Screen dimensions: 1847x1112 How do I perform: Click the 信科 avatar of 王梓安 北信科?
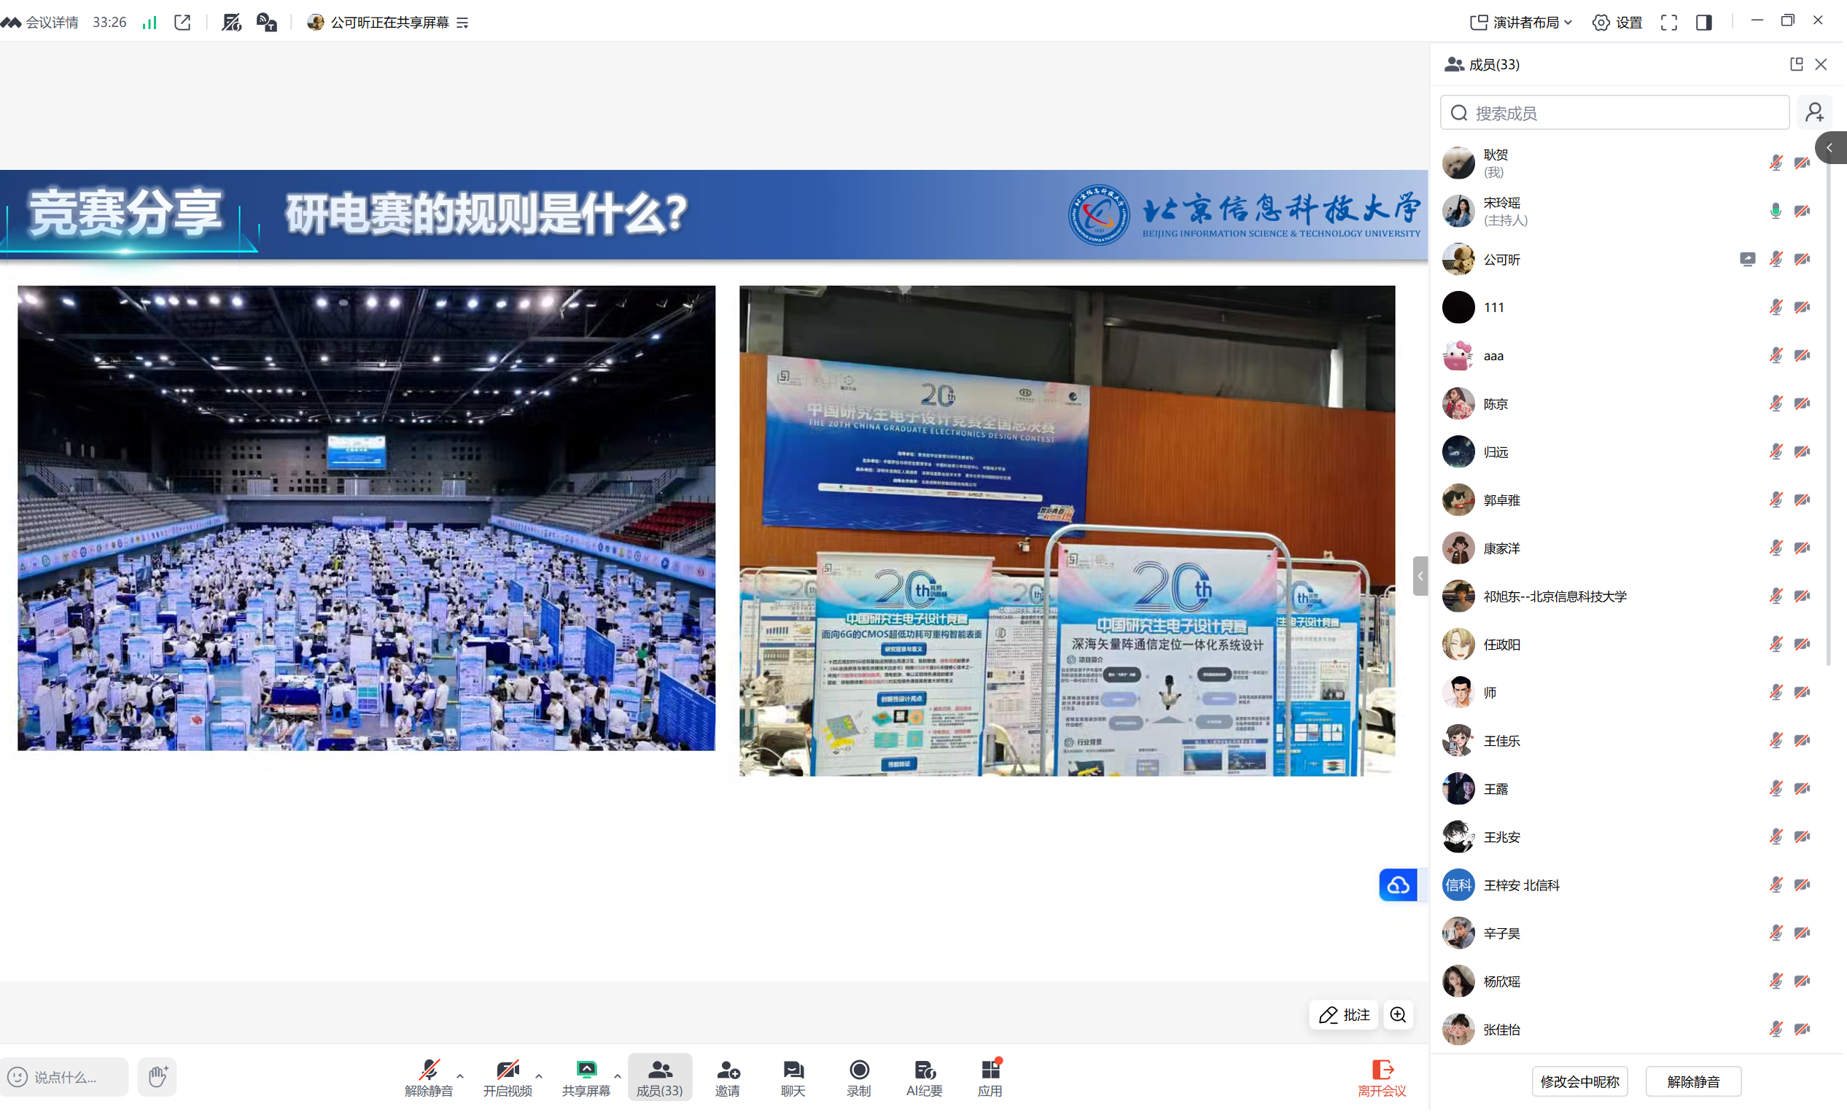point(1458,886)
